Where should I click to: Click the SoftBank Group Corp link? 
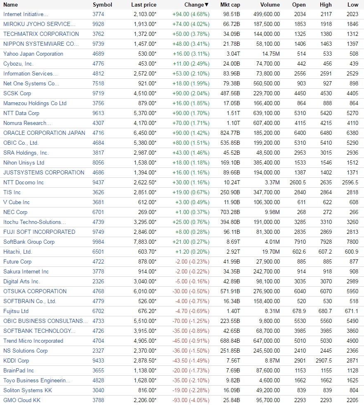point(29,242)
